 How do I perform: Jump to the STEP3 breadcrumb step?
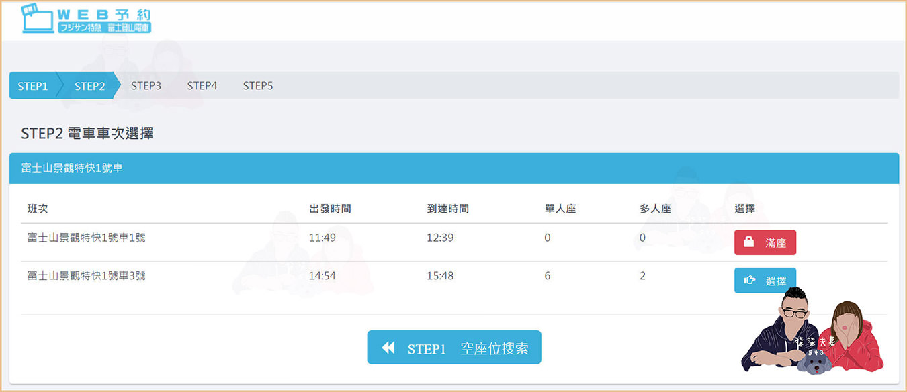pyautogui.click(x=146, y=86)
